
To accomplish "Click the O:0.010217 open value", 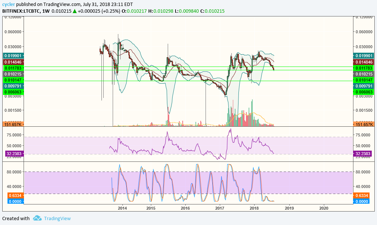I will pyautogui.click(x=134, y=11).
